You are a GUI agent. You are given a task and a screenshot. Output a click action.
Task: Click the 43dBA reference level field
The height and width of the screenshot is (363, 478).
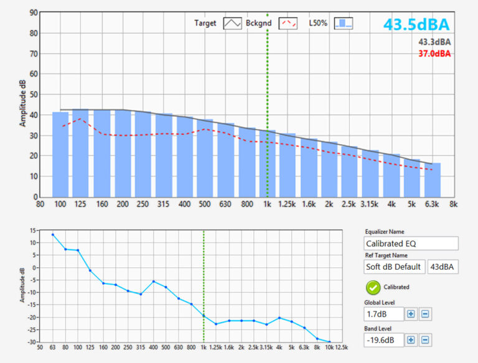(x=443, y=267)
